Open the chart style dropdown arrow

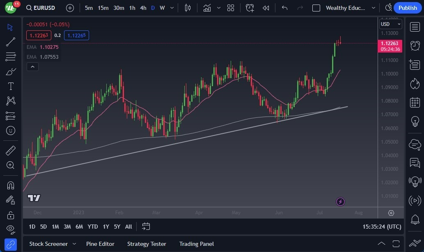[x=219, y=7]
